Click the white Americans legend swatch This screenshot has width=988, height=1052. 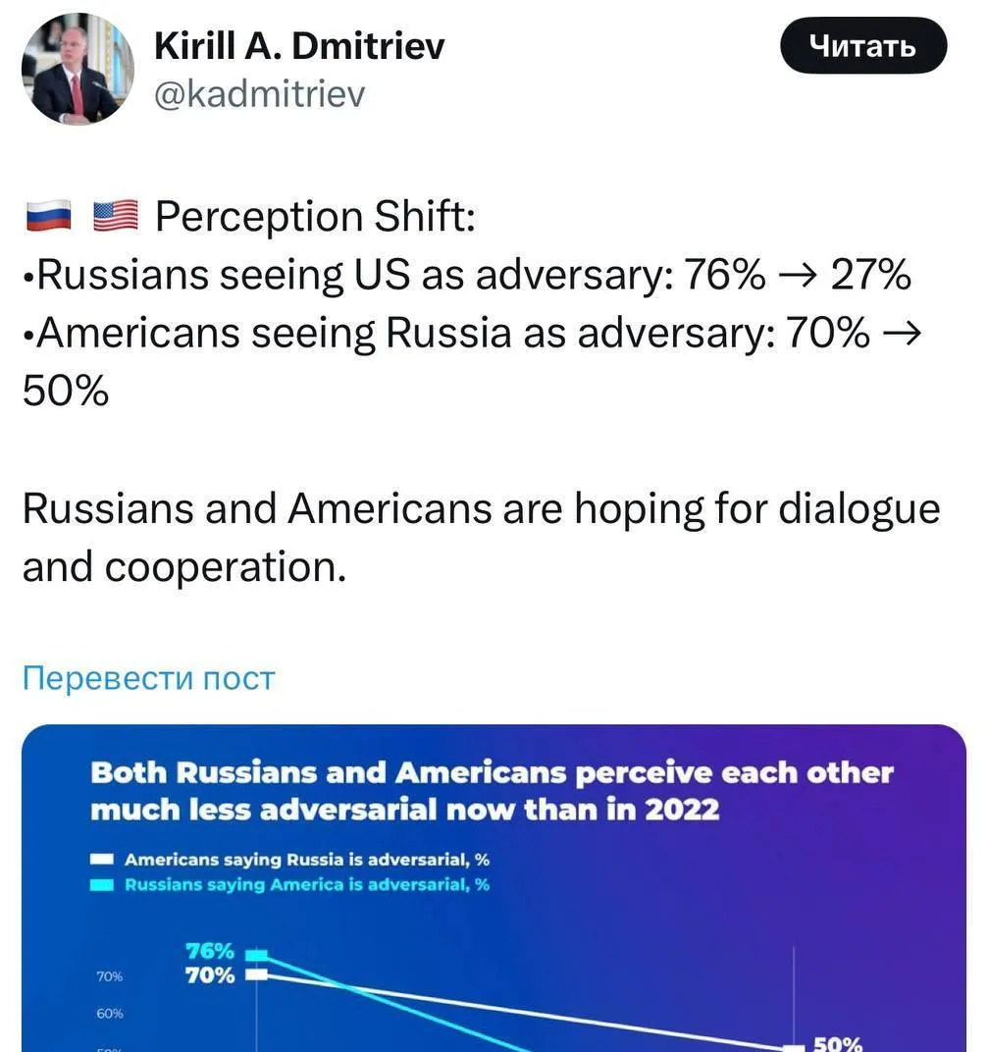(x=102, y=860)
